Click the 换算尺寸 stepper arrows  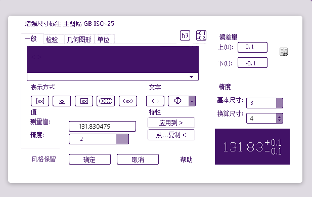[279, 119]
